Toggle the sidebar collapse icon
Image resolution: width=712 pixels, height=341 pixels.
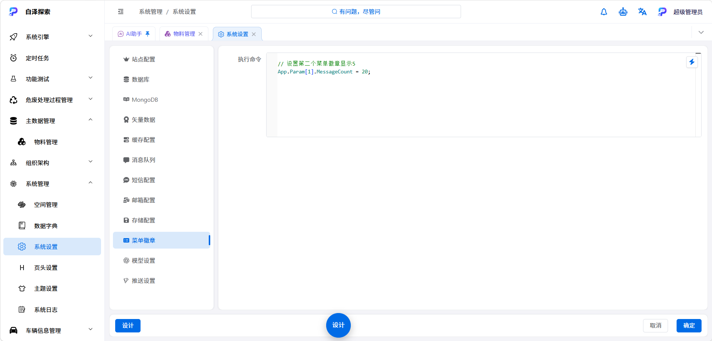121,12
